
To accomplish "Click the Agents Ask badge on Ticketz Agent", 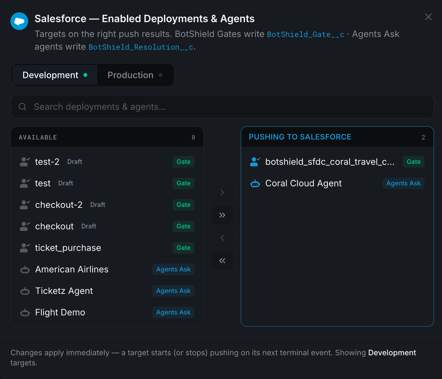I will point(173,291).
